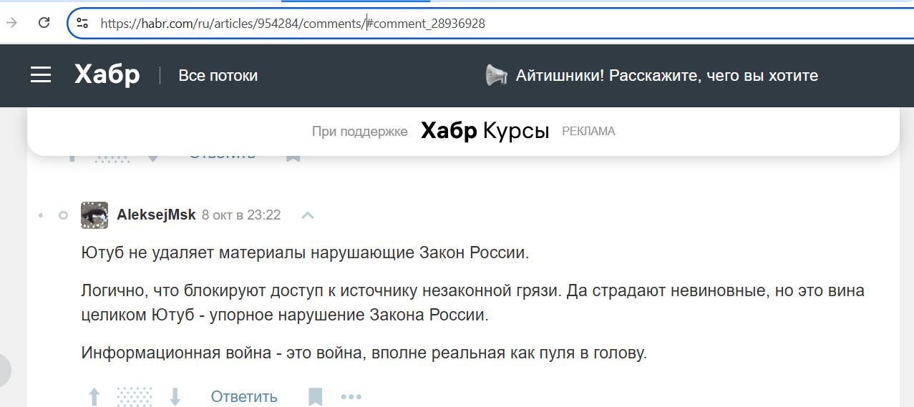Click the dotted score counter under the comment
Viewport: 914px width, 407px height.
(135, 396)
